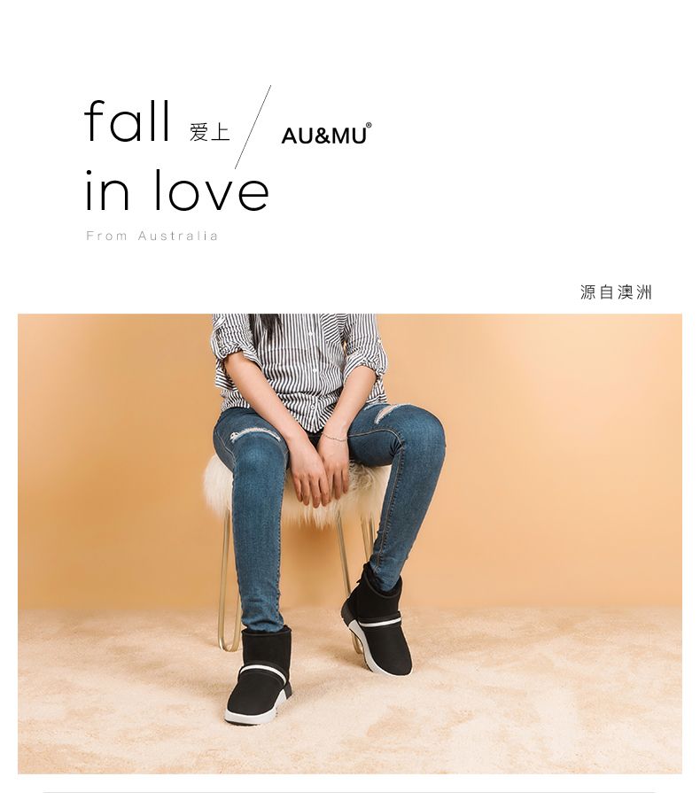The height and width of the screenshot is (800, 700).
Task: Click the 'fall' headline text
Action: pos(127,121)
